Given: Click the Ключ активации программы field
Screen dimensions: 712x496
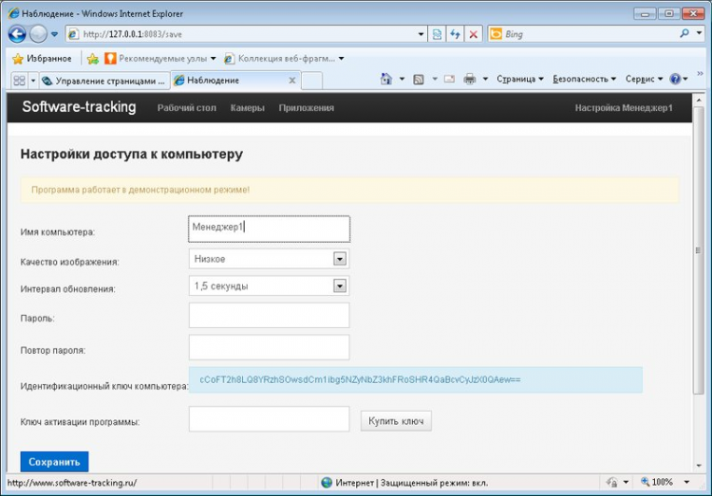Looking at the screenshot, I should tap(270, 419).
